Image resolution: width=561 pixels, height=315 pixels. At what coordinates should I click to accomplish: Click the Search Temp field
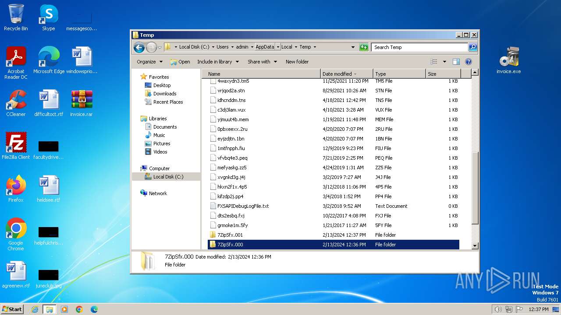click(419, 47)
